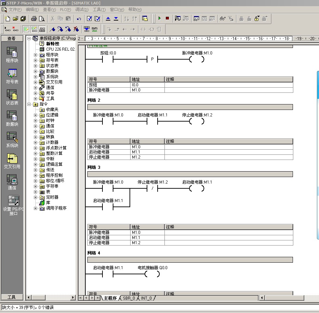The height and width of the screenshot is (313, 319).
Task: Expand the 位逻辑 instruction folder
Action: [35, 115]
